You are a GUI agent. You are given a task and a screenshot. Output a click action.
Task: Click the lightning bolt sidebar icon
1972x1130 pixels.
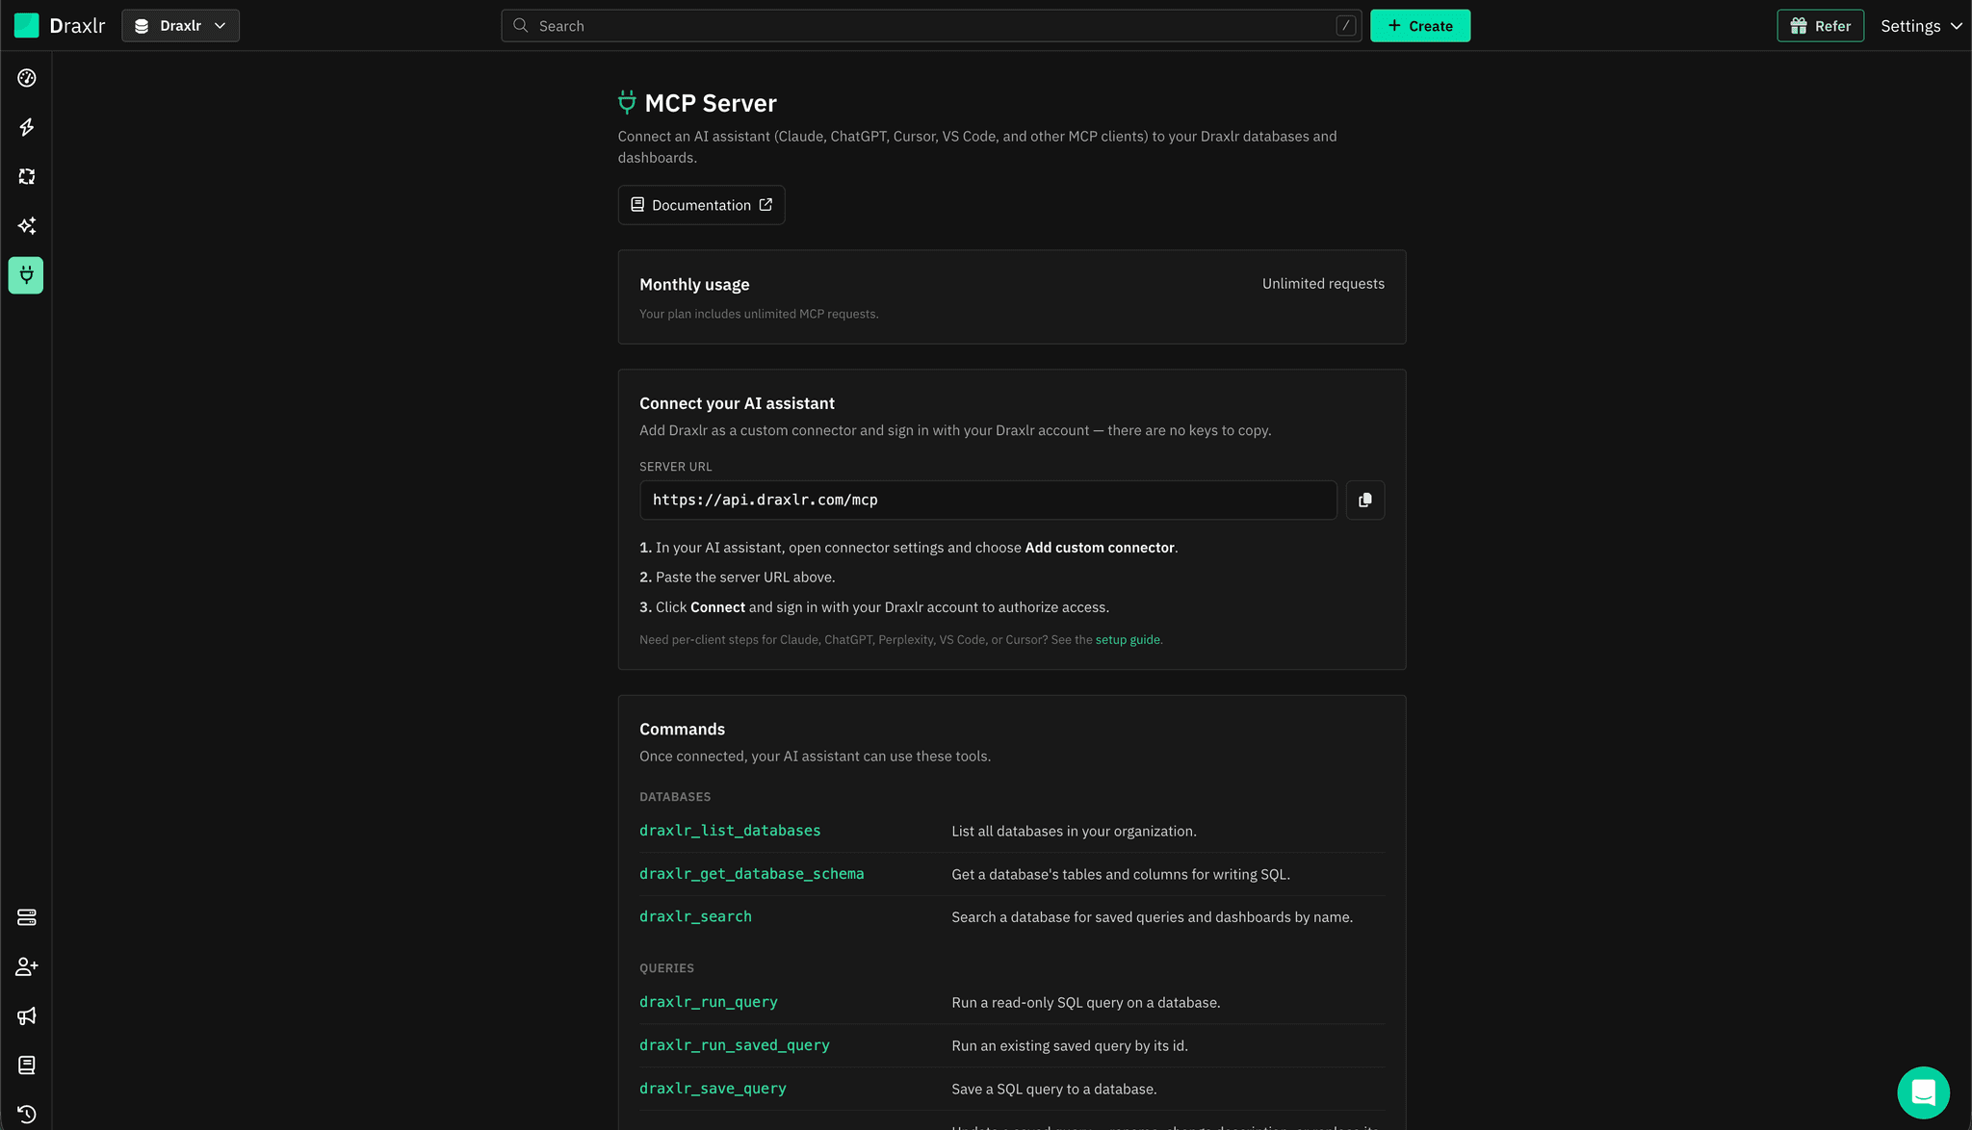pyautogui.click(x=27, y=127)
